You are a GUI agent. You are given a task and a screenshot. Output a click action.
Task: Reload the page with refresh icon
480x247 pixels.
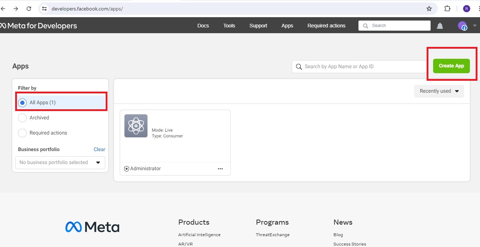[29, 8]
